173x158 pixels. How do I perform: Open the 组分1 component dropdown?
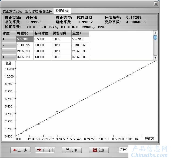124,150
